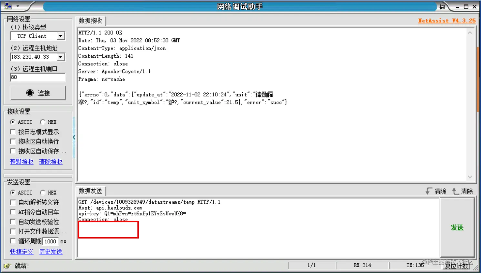The width and height of the screenshot is (481, 273).
Task: Click the green 发送 send button
Action: 457,228
